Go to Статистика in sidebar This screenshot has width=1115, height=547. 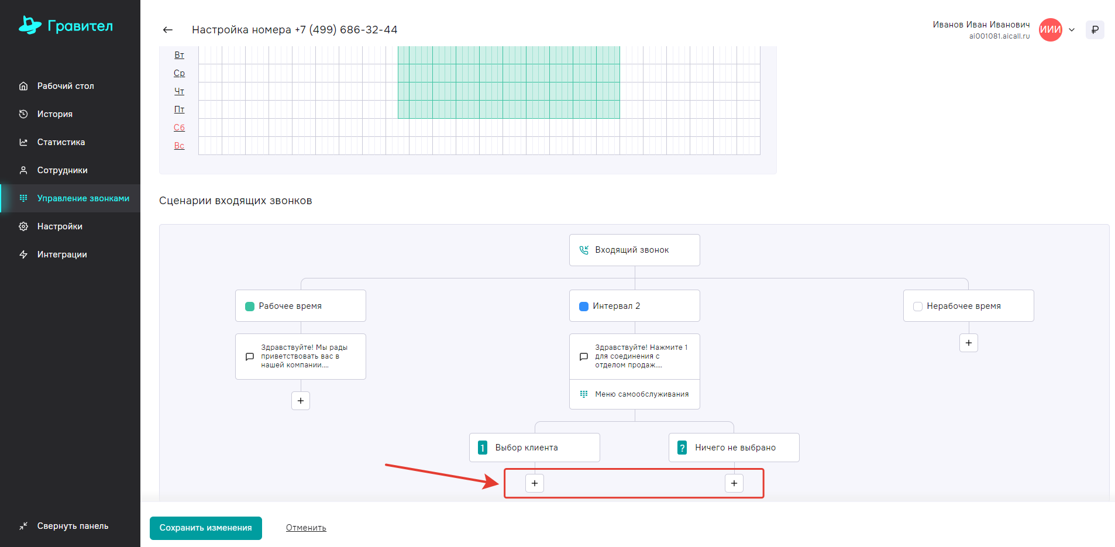click(x=61, y=142)
